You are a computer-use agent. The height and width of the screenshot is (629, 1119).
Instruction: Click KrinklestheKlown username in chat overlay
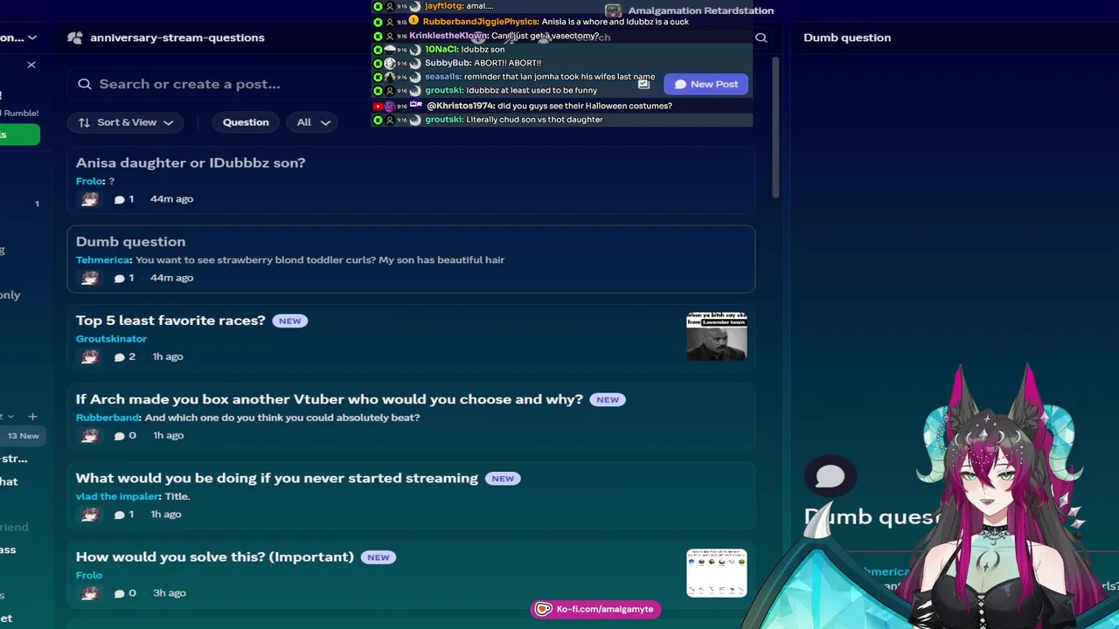448,36
